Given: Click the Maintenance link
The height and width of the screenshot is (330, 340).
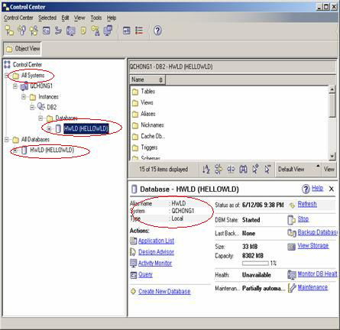Looking at the screenshot, I should click(x=312, y=287).
